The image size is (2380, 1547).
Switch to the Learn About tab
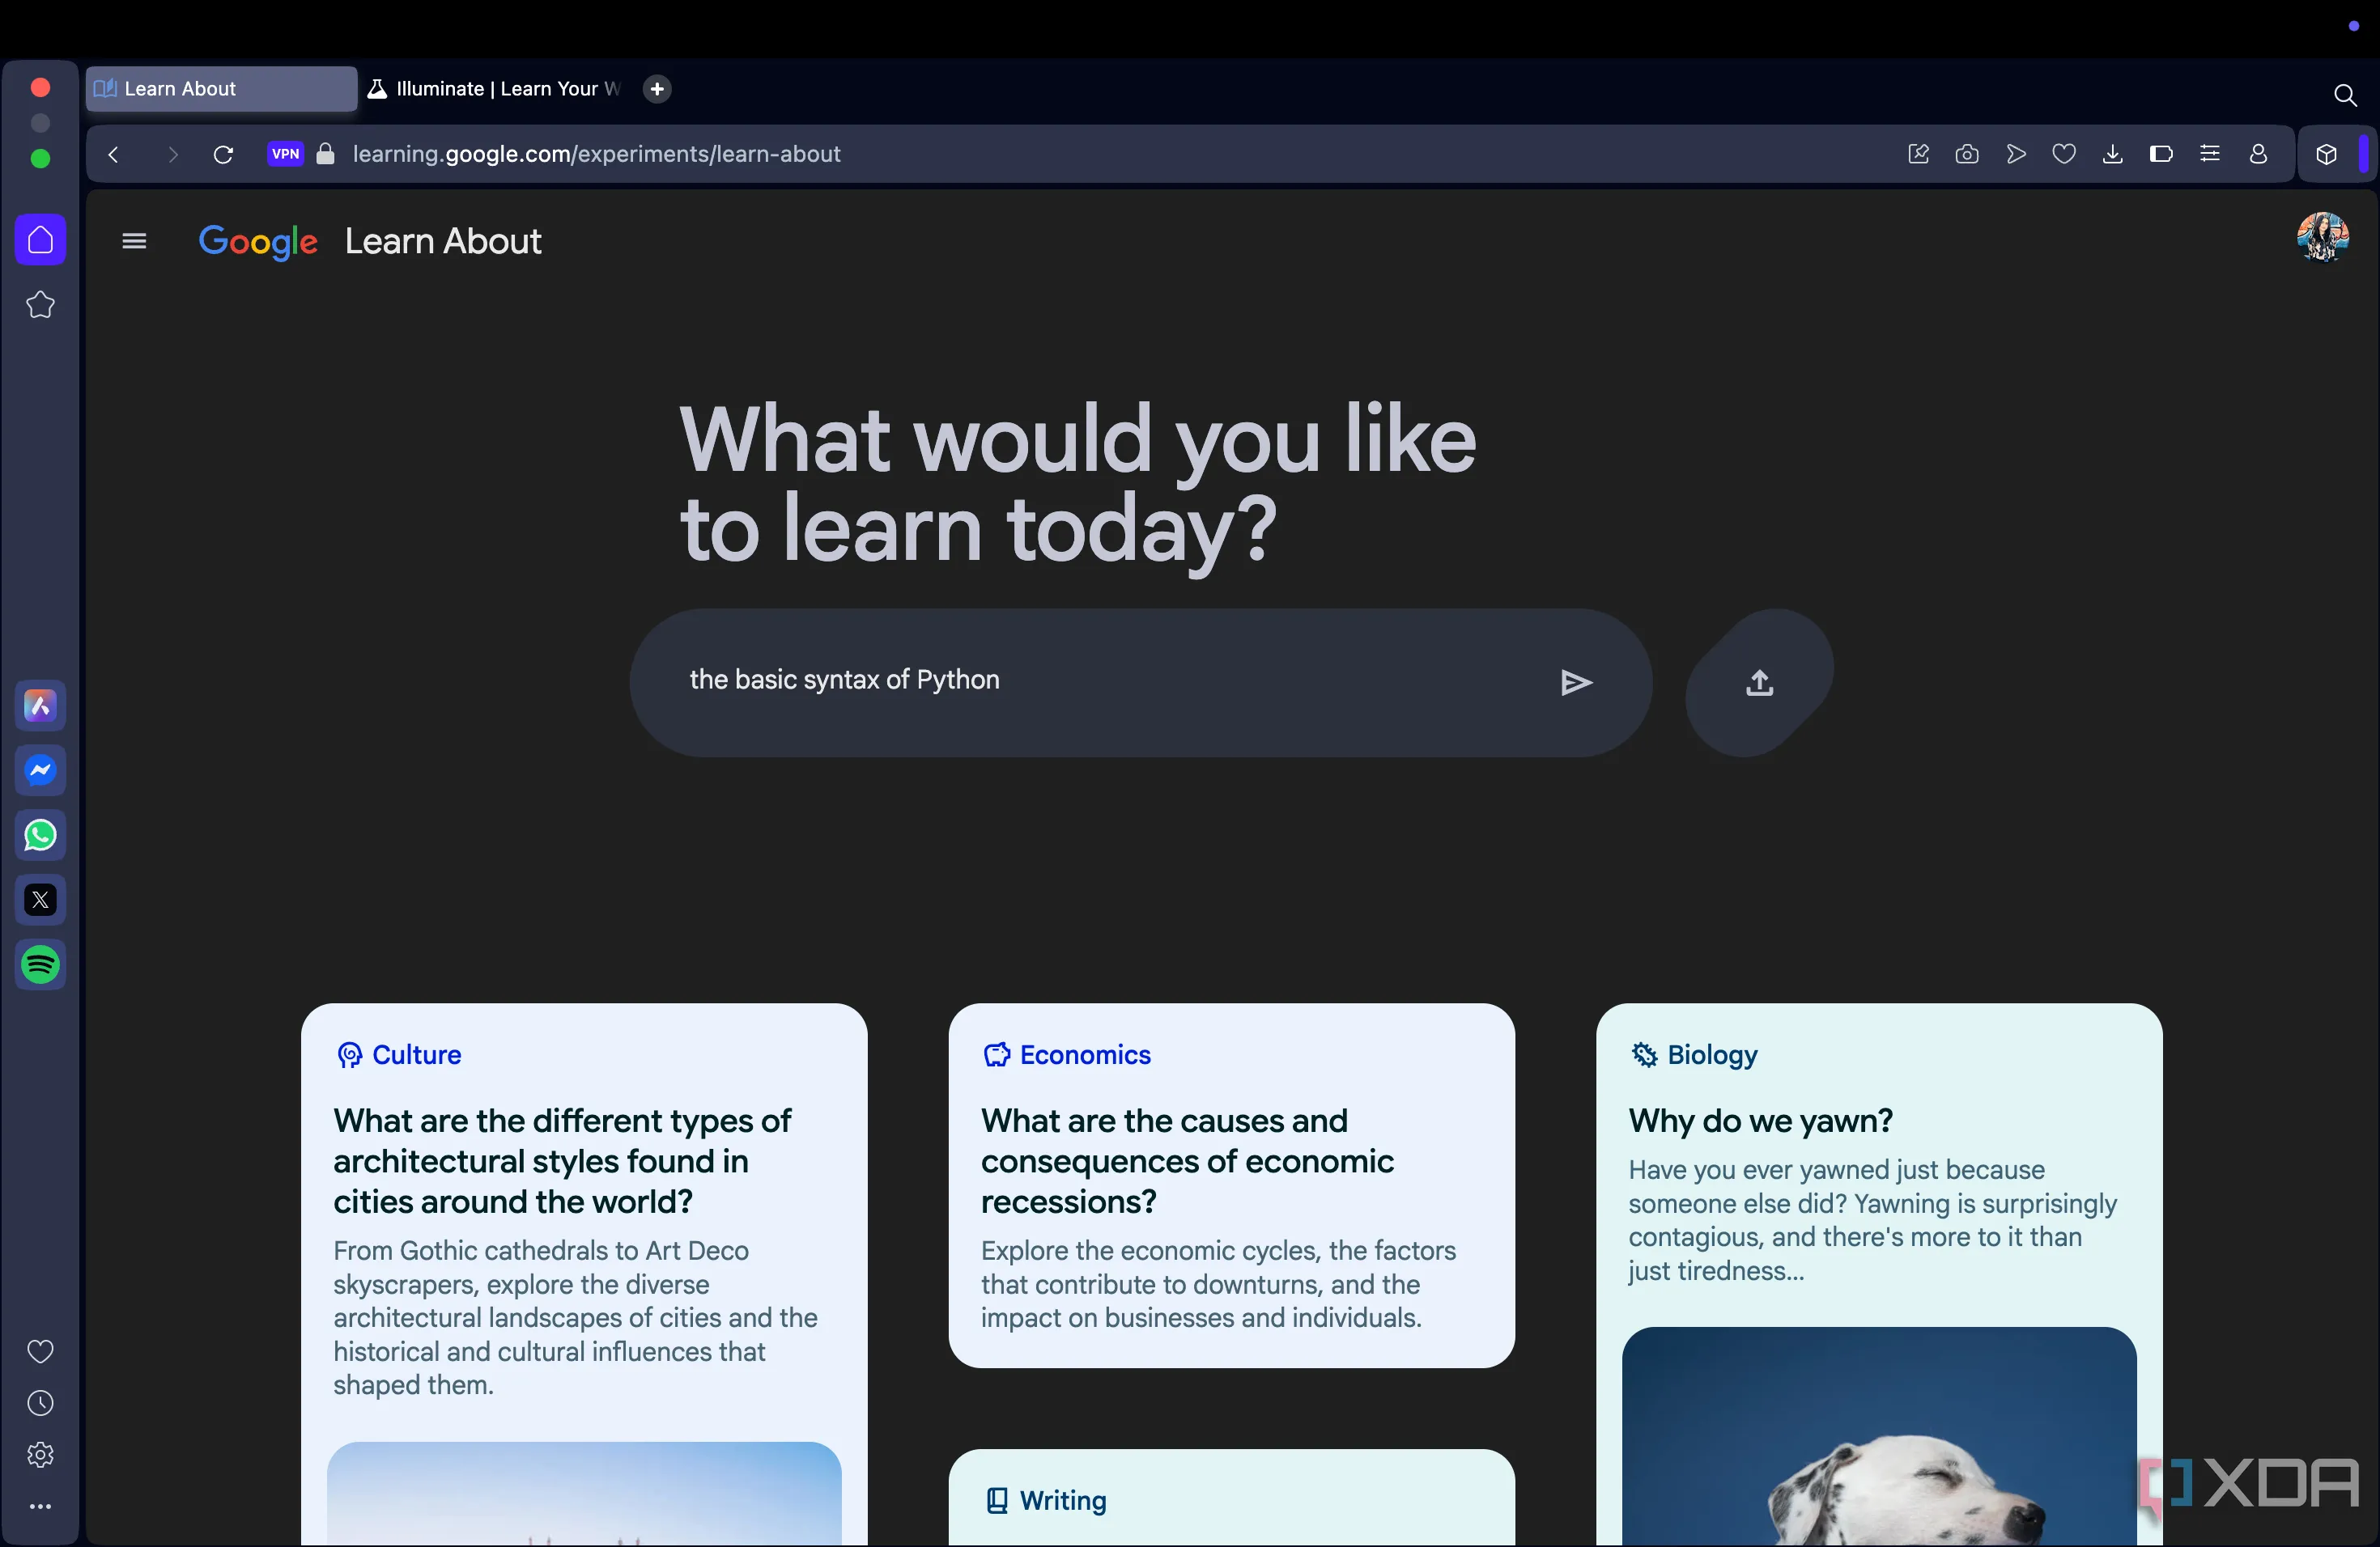point(221,89)
